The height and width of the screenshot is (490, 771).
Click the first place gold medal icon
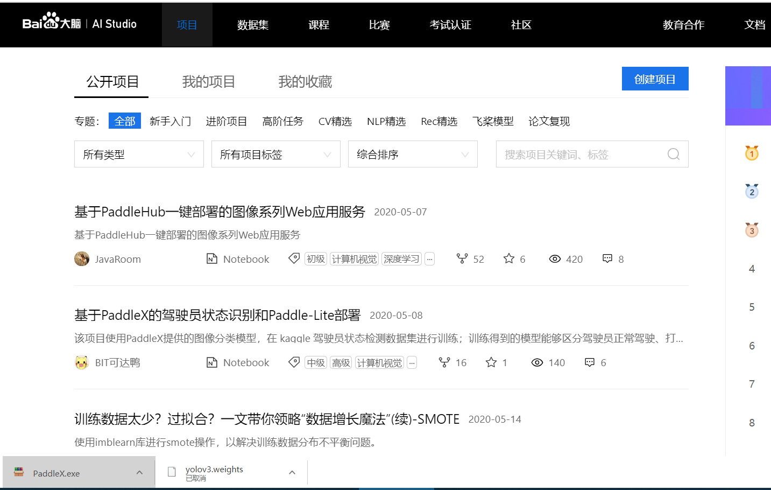[752, 153]
